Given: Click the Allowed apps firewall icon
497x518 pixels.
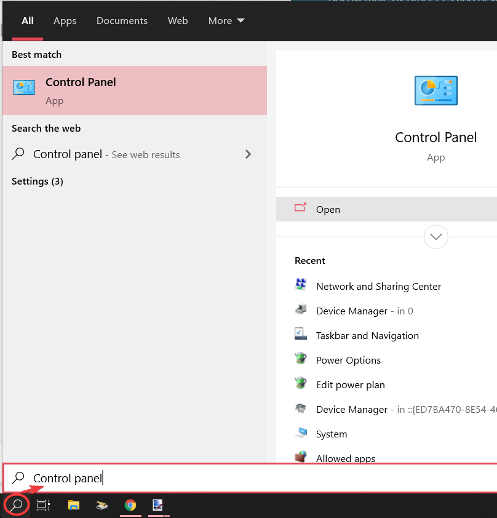Looking at the screenshot, I should coord(301,456).
